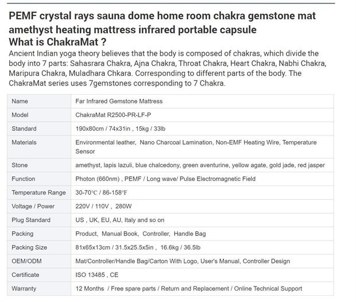356x302 pixels.
Task: Click the Materials label cell
Action: click(x=39, y=147)
